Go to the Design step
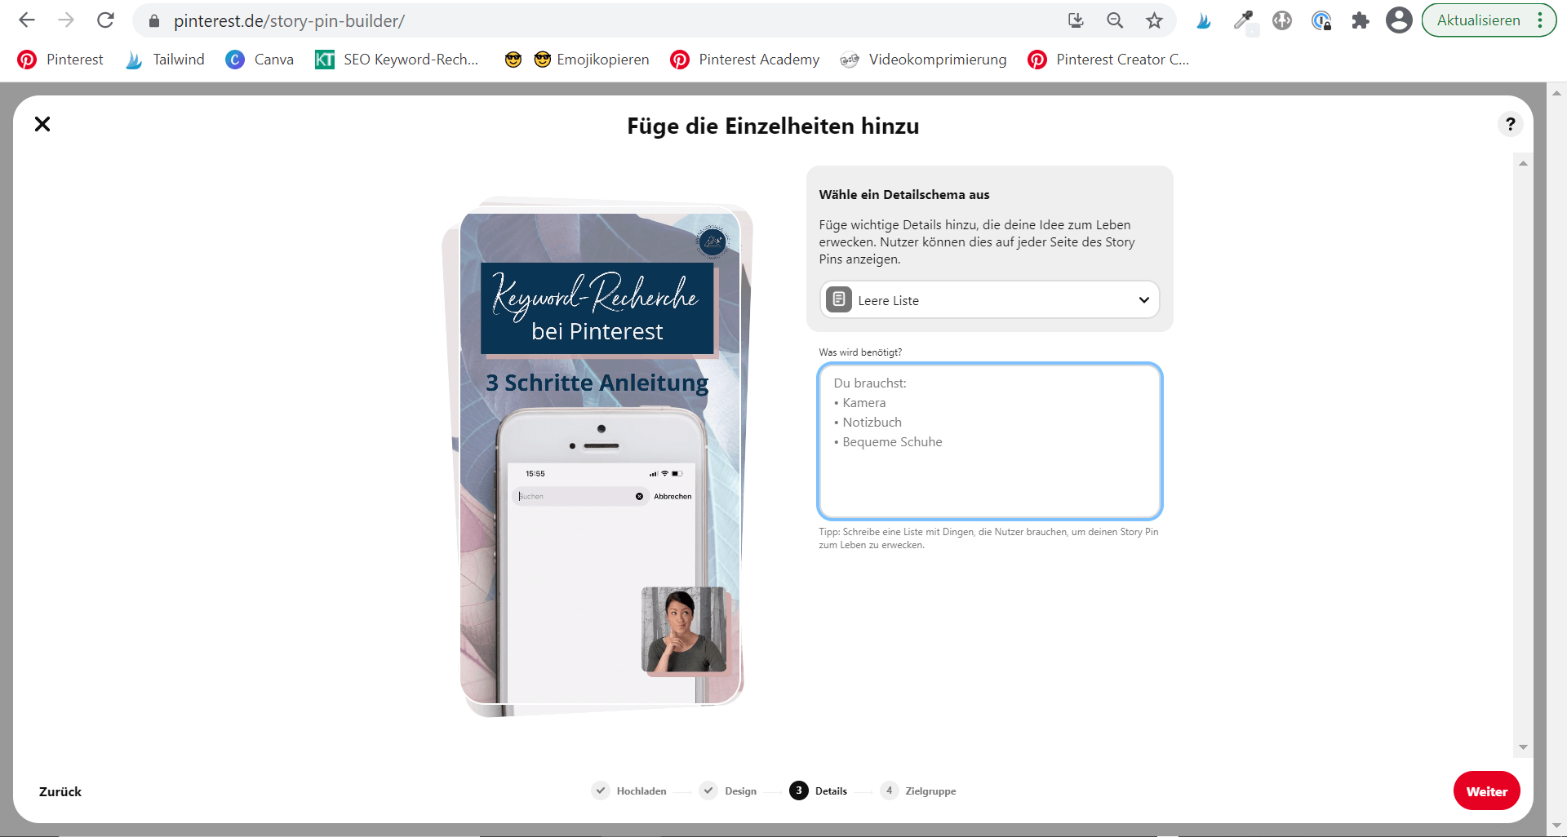 (x=728, y=790)
